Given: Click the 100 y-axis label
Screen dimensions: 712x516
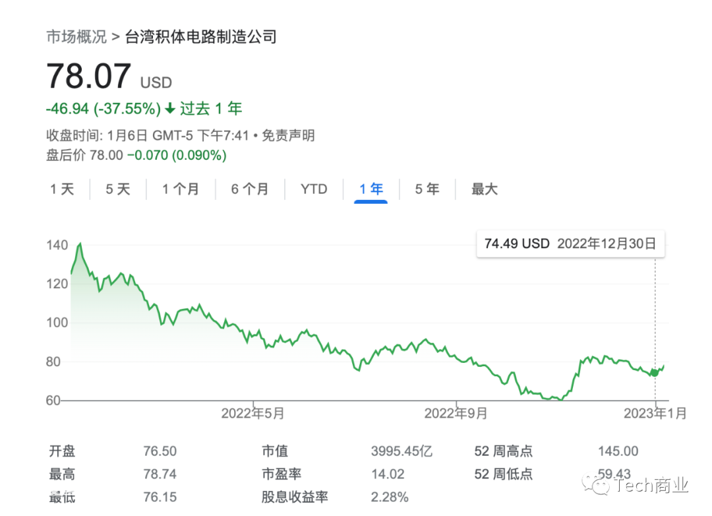Looking at the screenshot, I should pyautogui.click(x=57, y=323).
